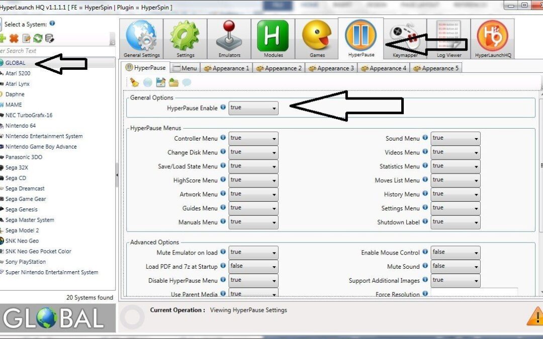543x339 pixels.
Task: Click the green refresh systems icon
Action: [38, 39]
